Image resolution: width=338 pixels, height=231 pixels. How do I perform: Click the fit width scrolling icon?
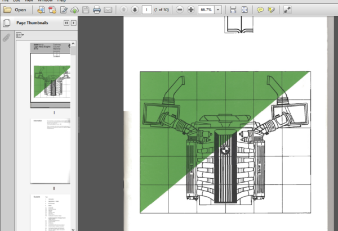tap(233, 10)
